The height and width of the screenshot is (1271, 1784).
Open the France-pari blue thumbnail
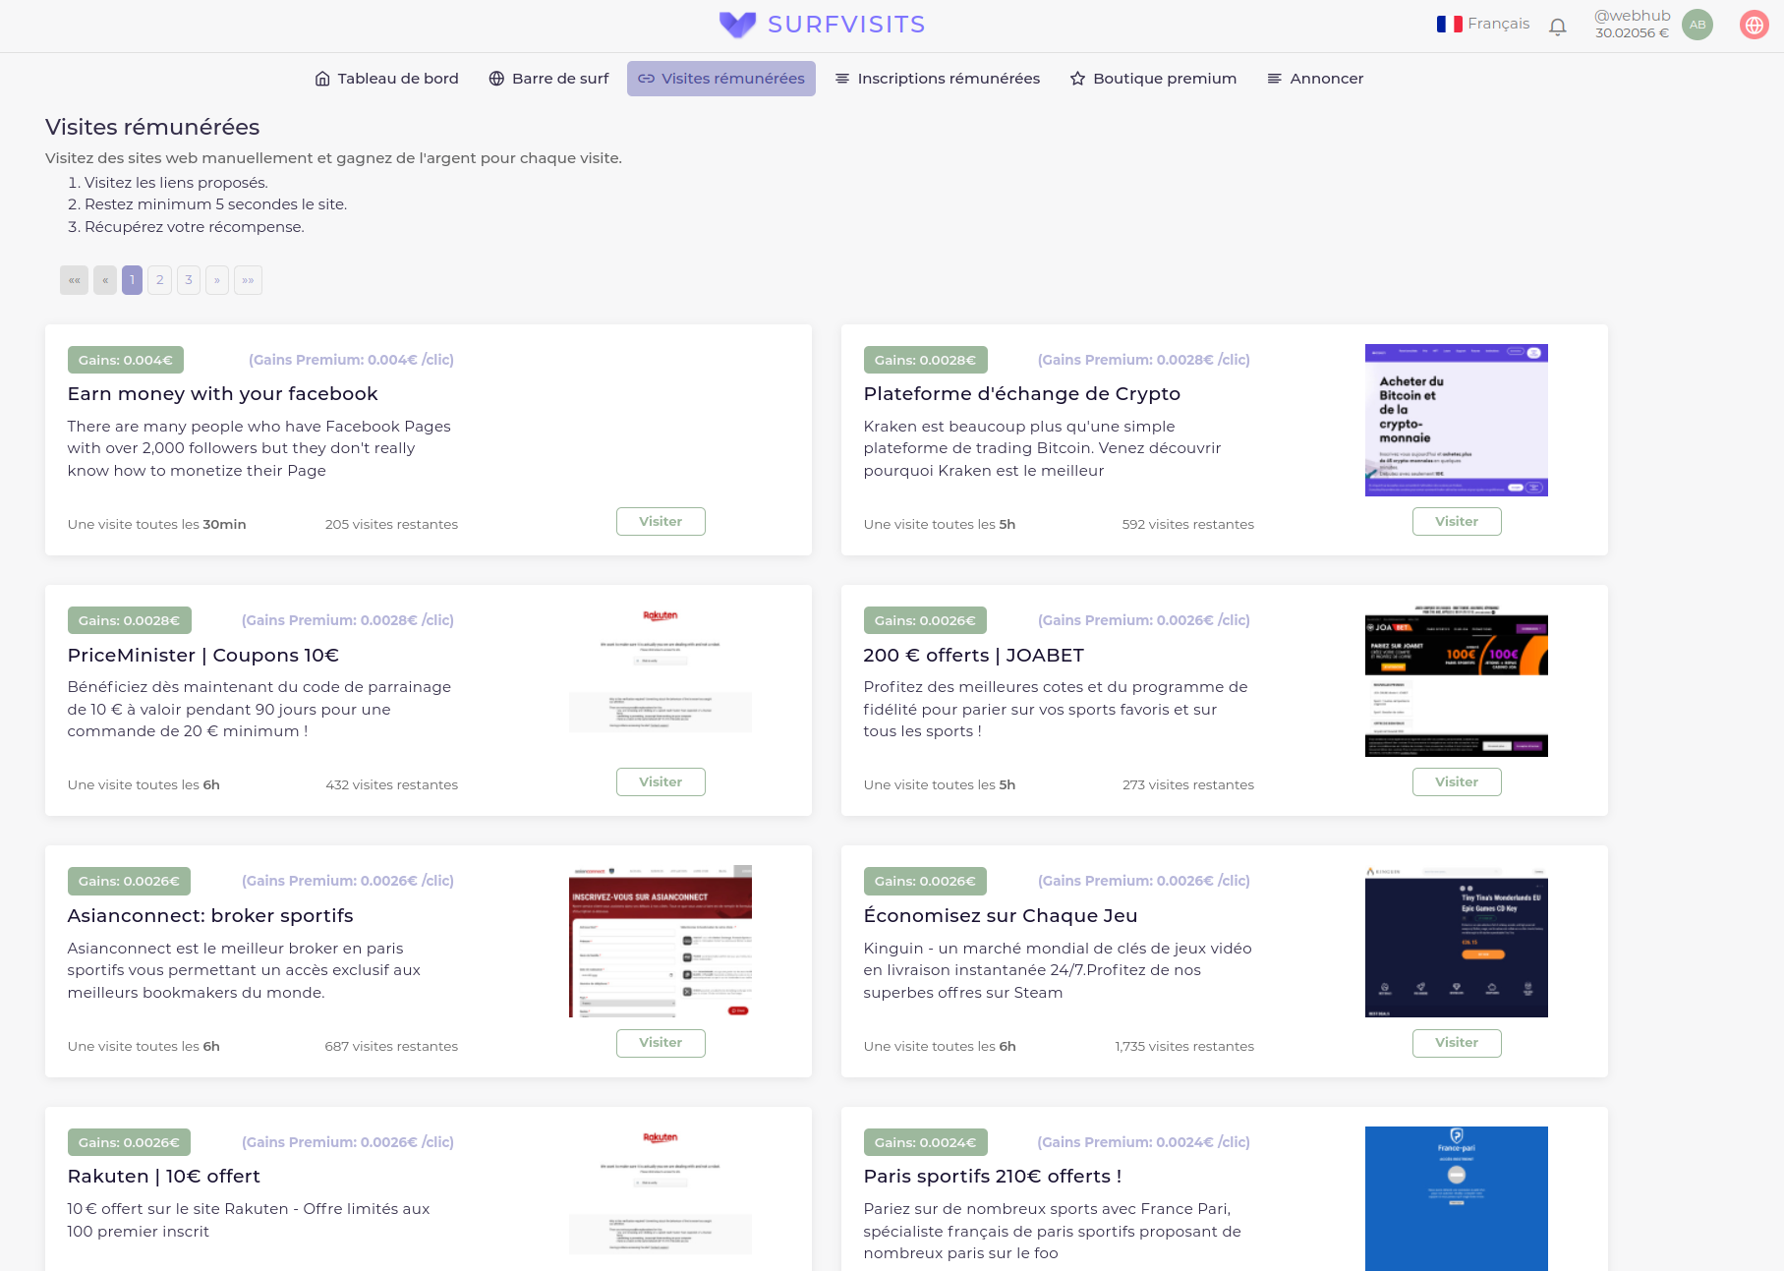pos(1457,1199)
